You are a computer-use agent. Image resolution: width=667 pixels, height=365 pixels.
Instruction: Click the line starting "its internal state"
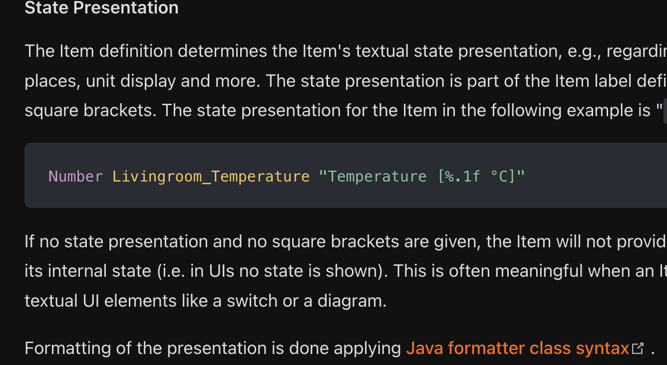pyautogui.click(x=345, y=271)
